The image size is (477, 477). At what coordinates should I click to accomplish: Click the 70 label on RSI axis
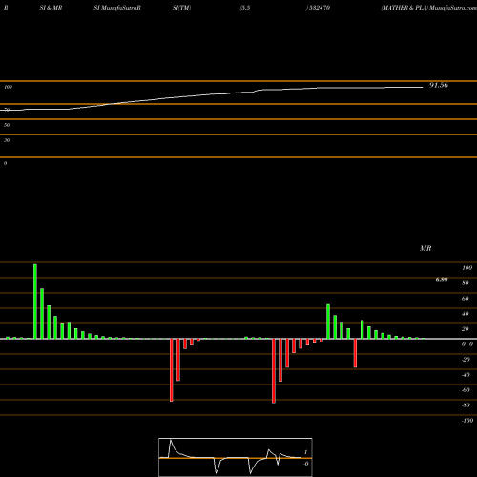(x=7, y=110)
